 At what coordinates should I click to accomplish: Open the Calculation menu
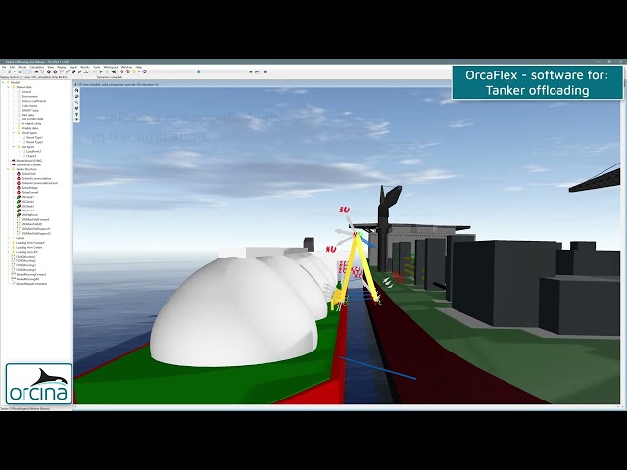[37, 67]
